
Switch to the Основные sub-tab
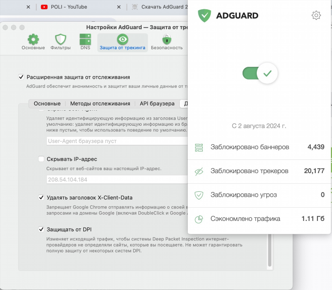47,103
